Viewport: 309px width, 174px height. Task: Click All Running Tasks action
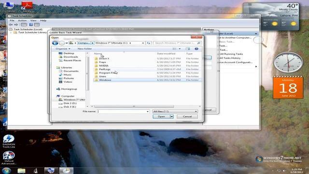tap(231, 54)
